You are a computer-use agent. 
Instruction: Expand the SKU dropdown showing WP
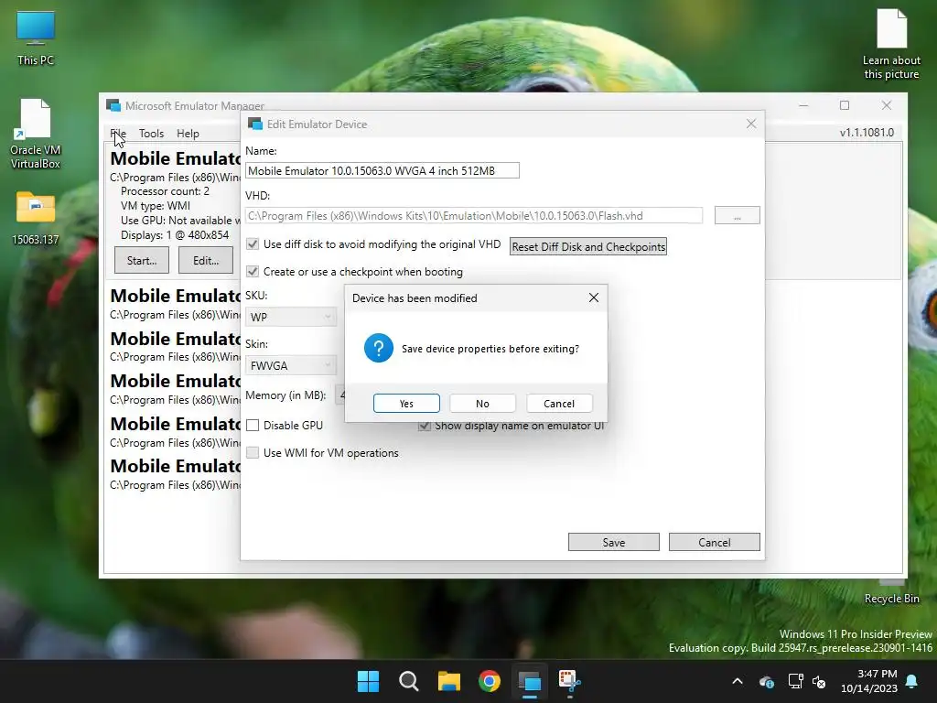pos(291,317)
